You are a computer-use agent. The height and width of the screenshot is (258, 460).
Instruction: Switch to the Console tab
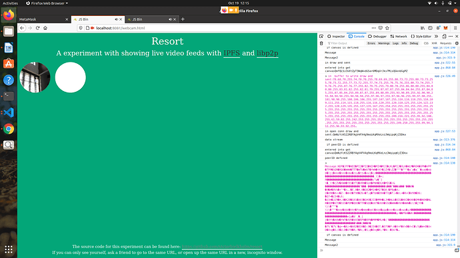click(x=357, y=37)
